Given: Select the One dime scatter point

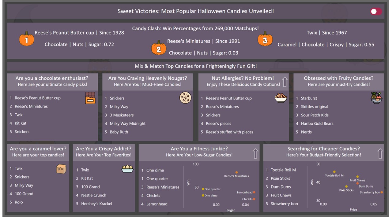Looking at the screenshot, I should point(203,195).
